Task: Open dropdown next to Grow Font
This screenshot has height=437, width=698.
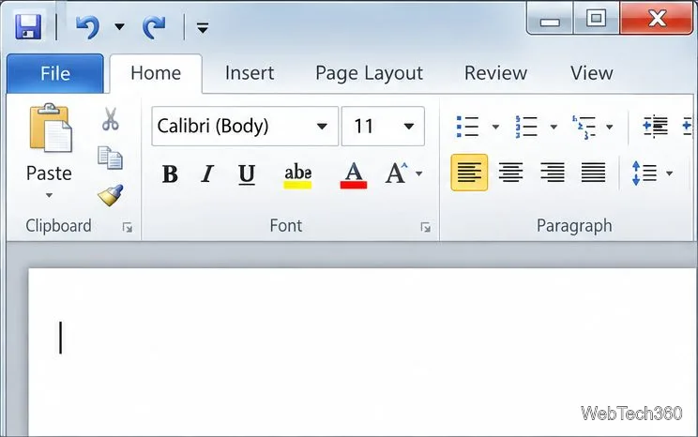Action: [x=418, y=173]
